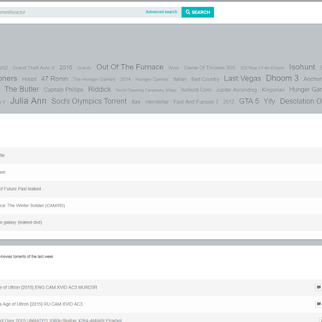Click the 'Yify' tag
Screen dimensions: 322x322
click(x=269, y=101)
